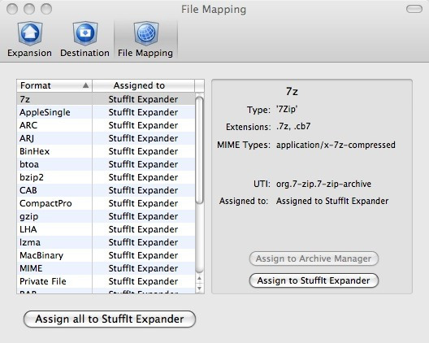Select the AppleSingle format row
This screenshot has width=429, height=343.
[x=106, y=112]
